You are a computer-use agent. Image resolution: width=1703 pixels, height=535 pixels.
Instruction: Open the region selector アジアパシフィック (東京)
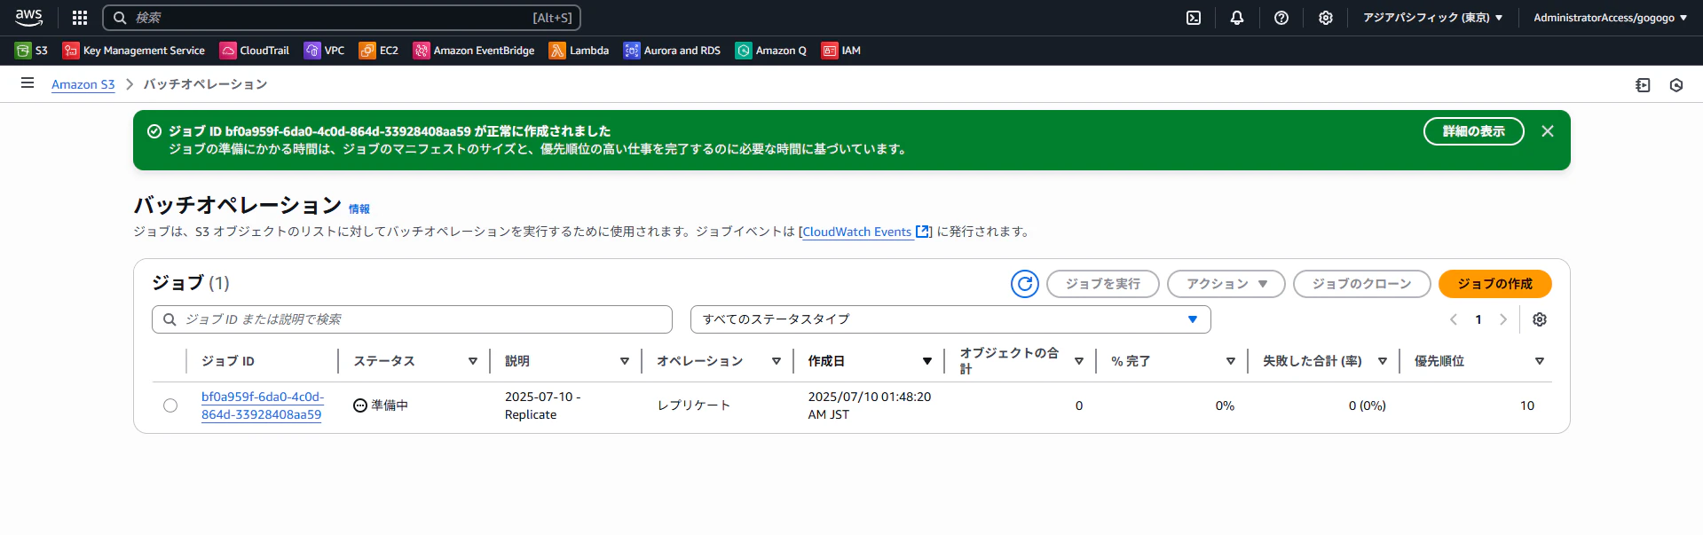click(1433, 18)
